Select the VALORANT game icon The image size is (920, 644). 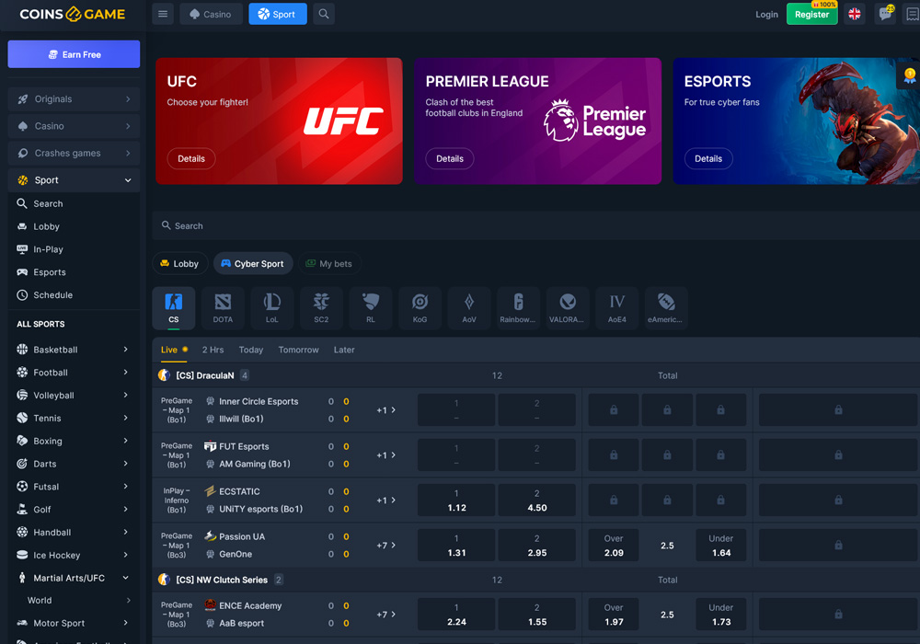(568, 307)
